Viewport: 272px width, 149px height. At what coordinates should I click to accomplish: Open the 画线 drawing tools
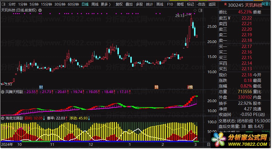160,4
